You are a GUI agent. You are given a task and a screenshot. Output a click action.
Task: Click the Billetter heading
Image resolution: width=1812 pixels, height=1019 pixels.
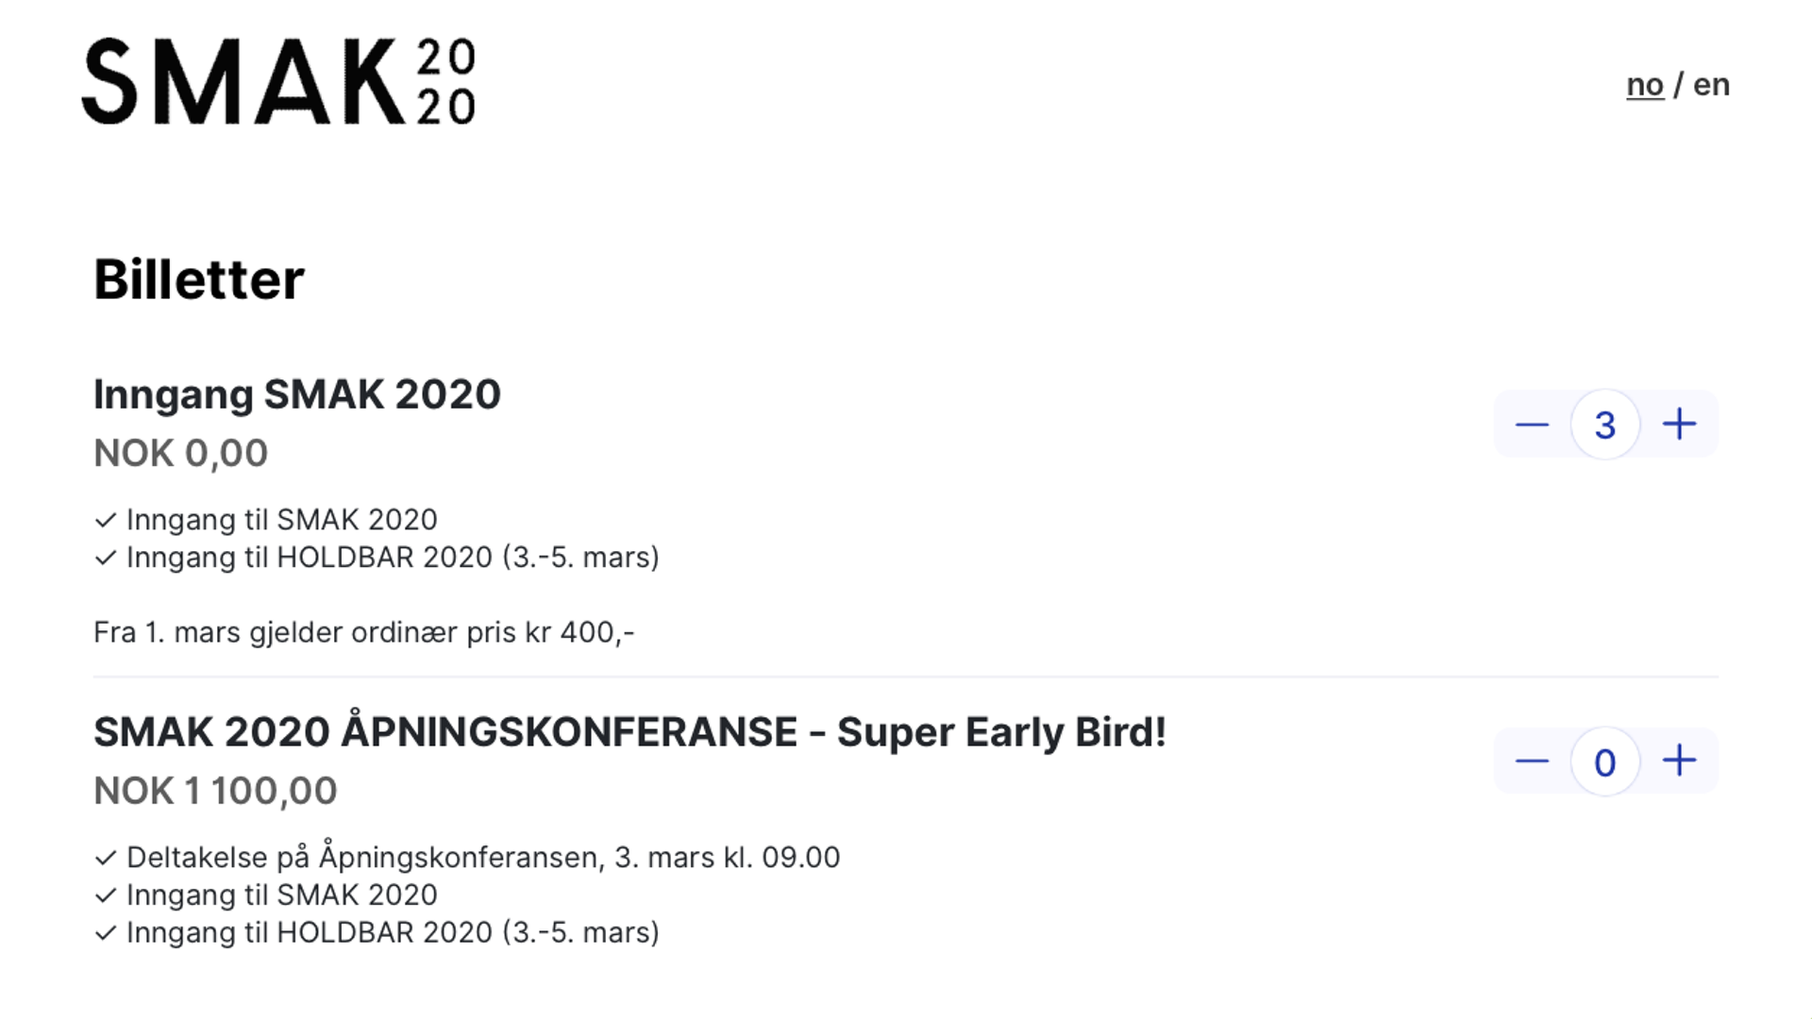[x=199, y=279]
